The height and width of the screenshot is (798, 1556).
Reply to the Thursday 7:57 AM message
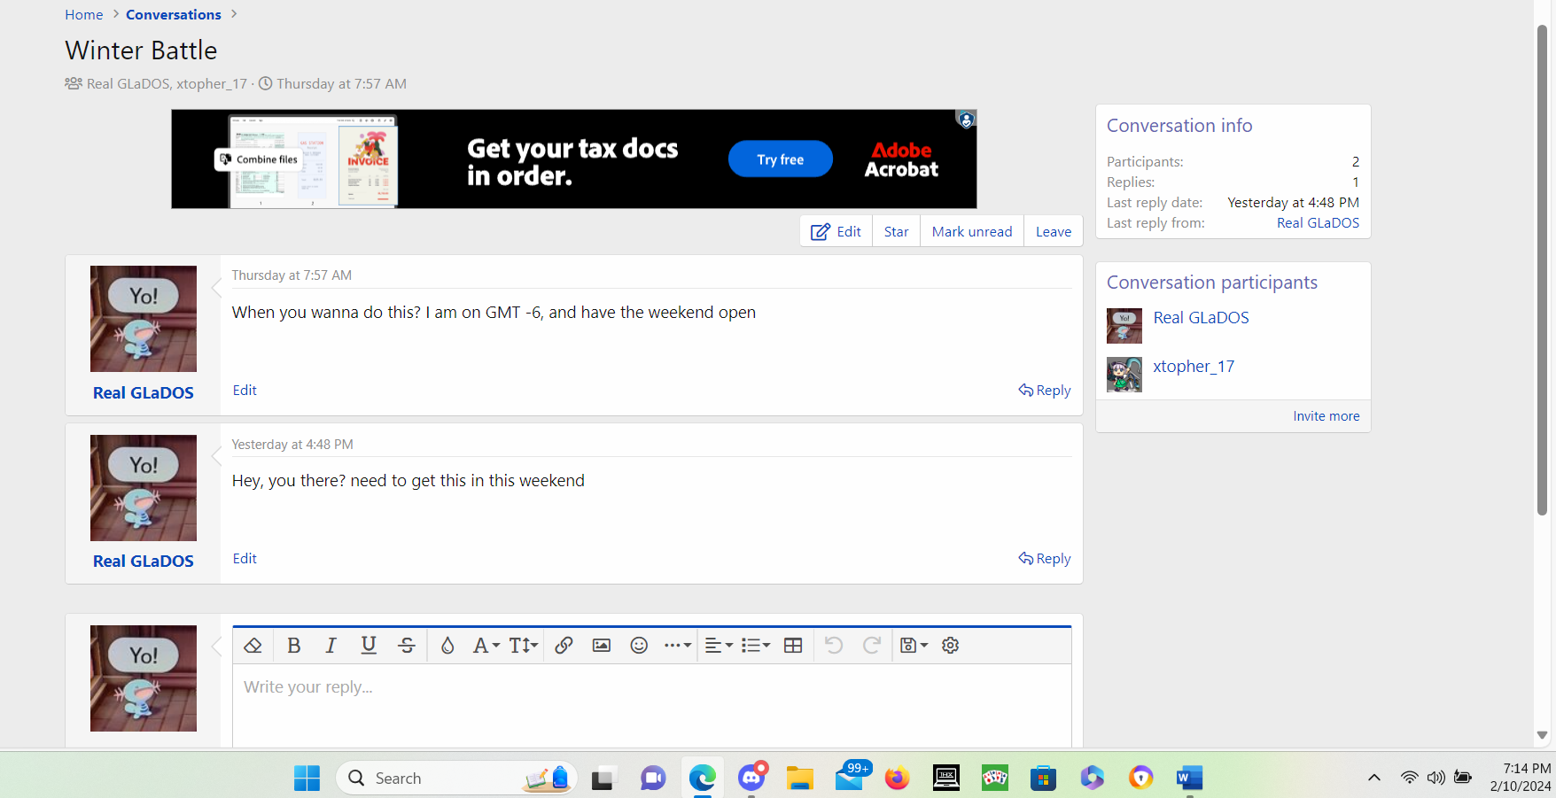(1045, 391)
